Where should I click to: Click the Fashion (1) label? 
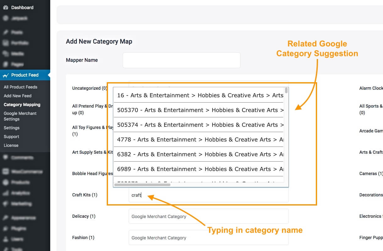click(83, 238)
